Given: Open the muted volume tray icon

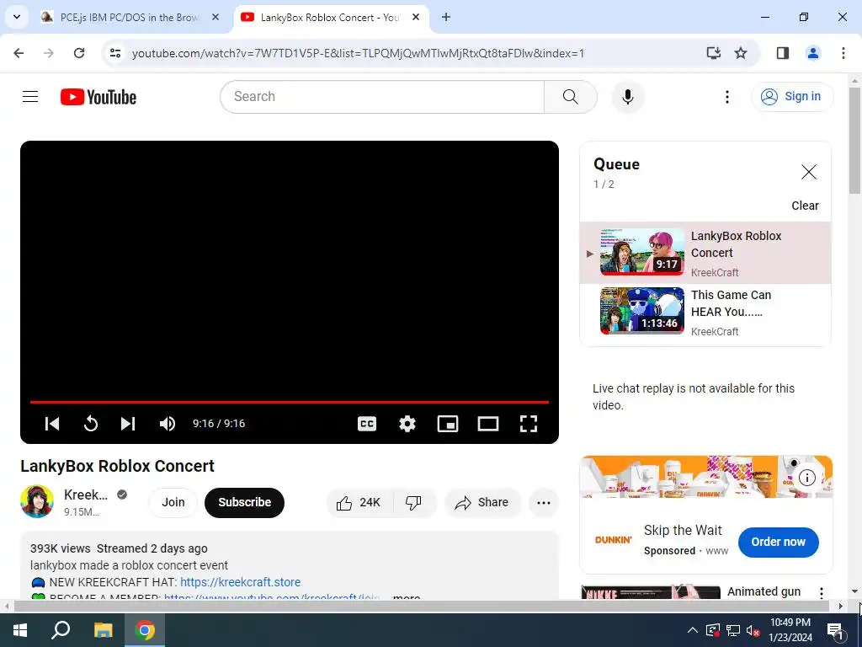Looking at the screenshot, I should (753, 630).
